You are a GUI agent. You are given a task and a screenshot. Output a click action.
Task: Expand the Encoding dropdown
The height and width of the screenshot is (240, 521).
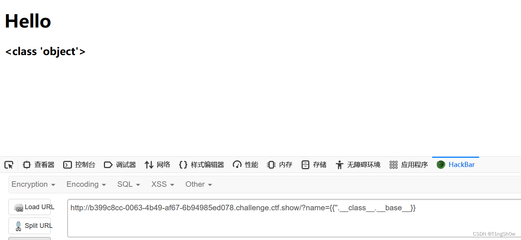[x=86, y=184]
